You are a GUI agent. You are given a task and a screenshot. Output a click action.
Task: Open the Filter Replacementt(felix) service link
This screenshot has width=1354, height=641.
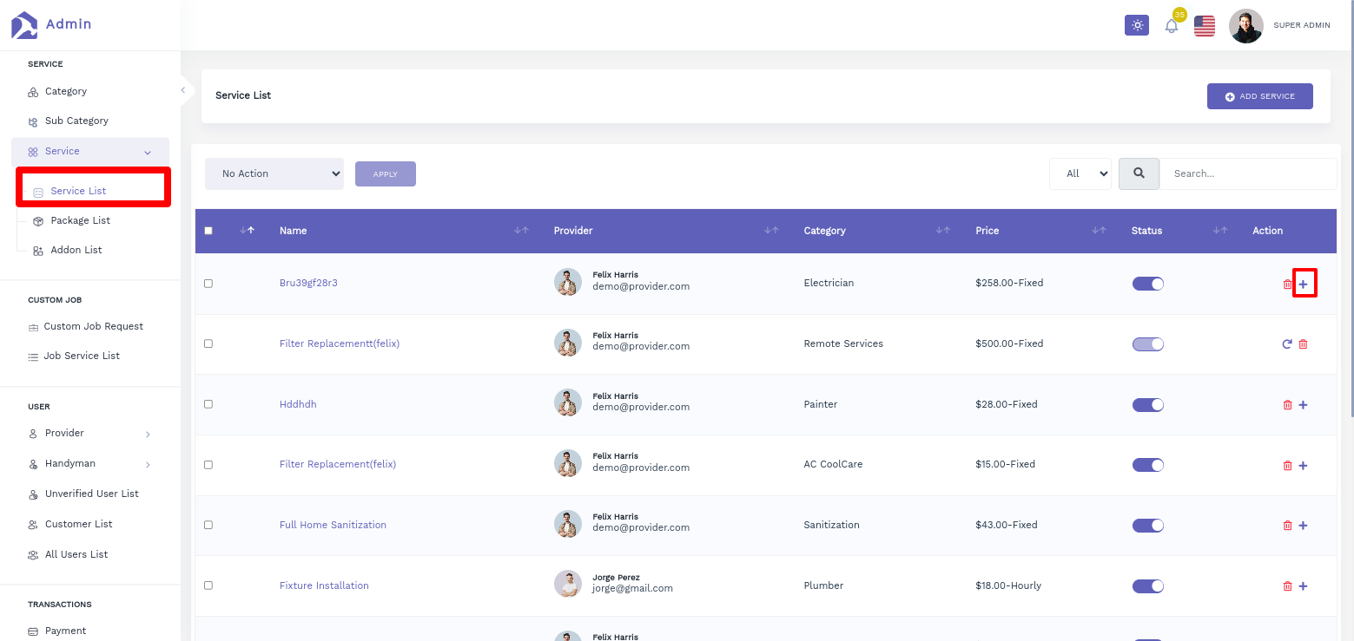pyautogui.click(x=340, y=343)
